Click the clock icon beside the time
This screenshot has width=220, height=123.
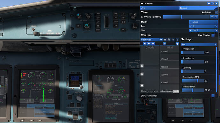tap(142, 17)
